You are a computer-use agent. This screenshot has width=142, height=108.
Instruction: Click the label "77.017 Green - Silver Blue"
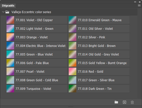[x=96, y=80]
